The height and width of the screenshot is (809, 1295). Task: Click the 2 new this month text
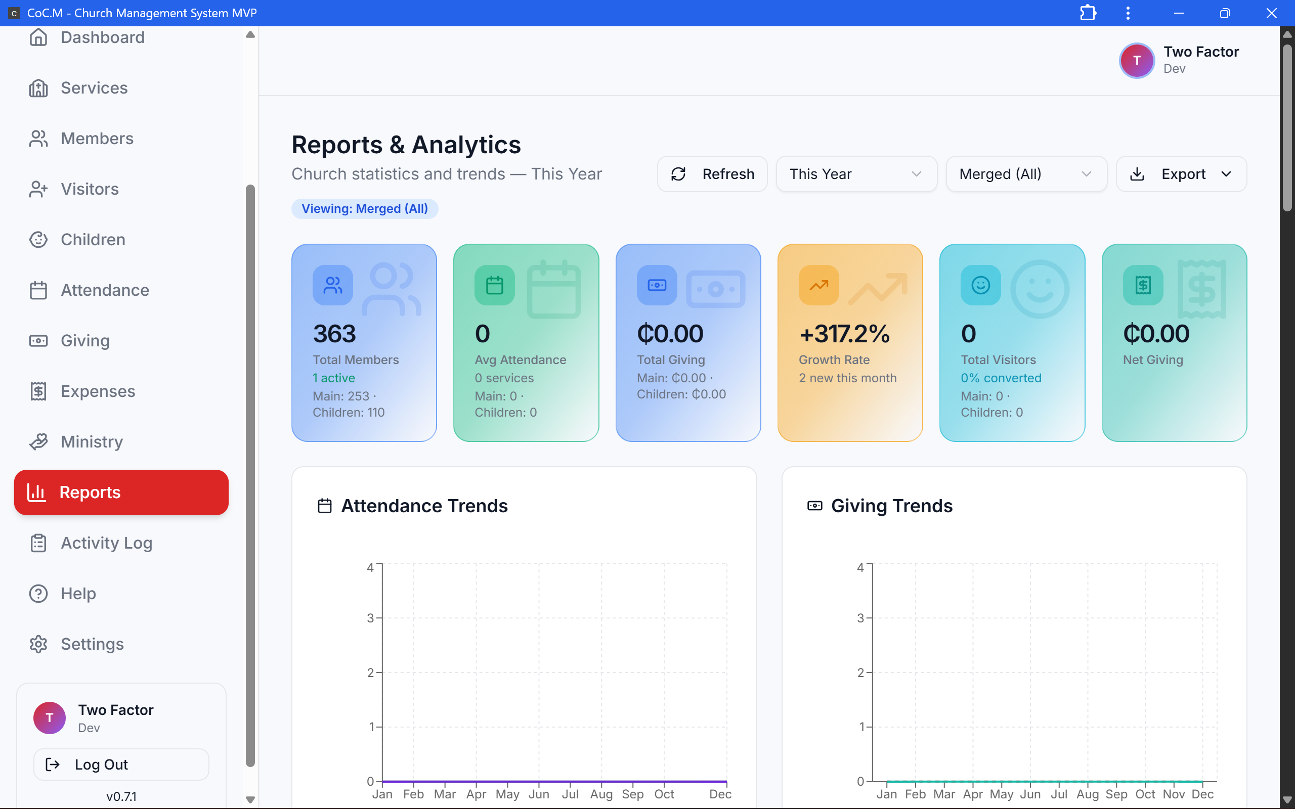[848, 378]
